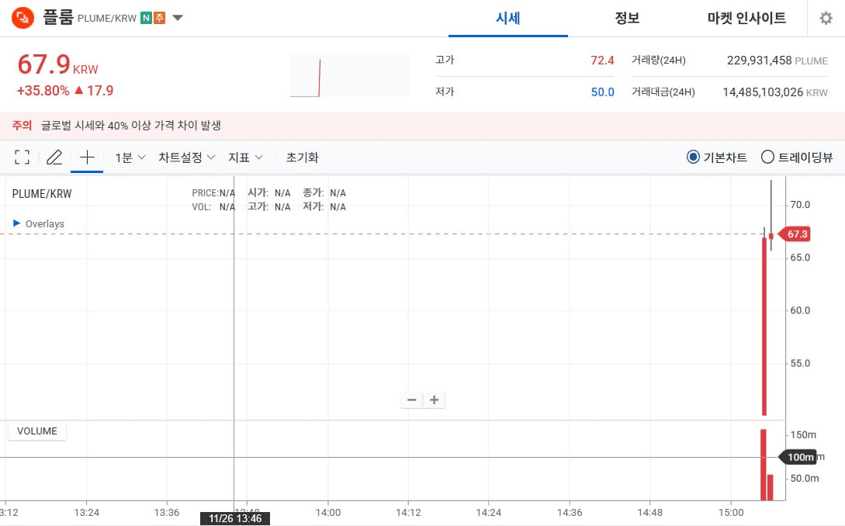Click the mini price sparkline thumbnail
This screenshot has height=526, width=845.
(x=349, y=76)
